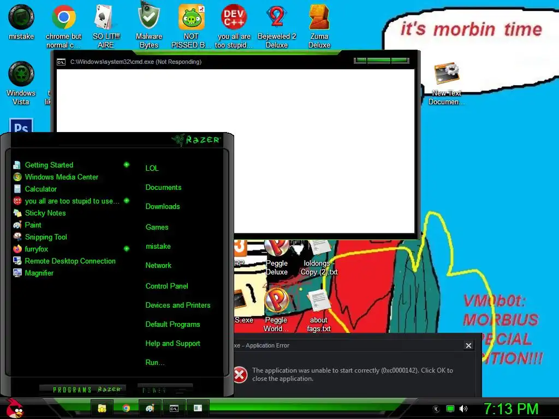Open the Bejeweled 2 Deluxe desktop icon
This screenshot has width=559, height=419.
pos(277,27)
